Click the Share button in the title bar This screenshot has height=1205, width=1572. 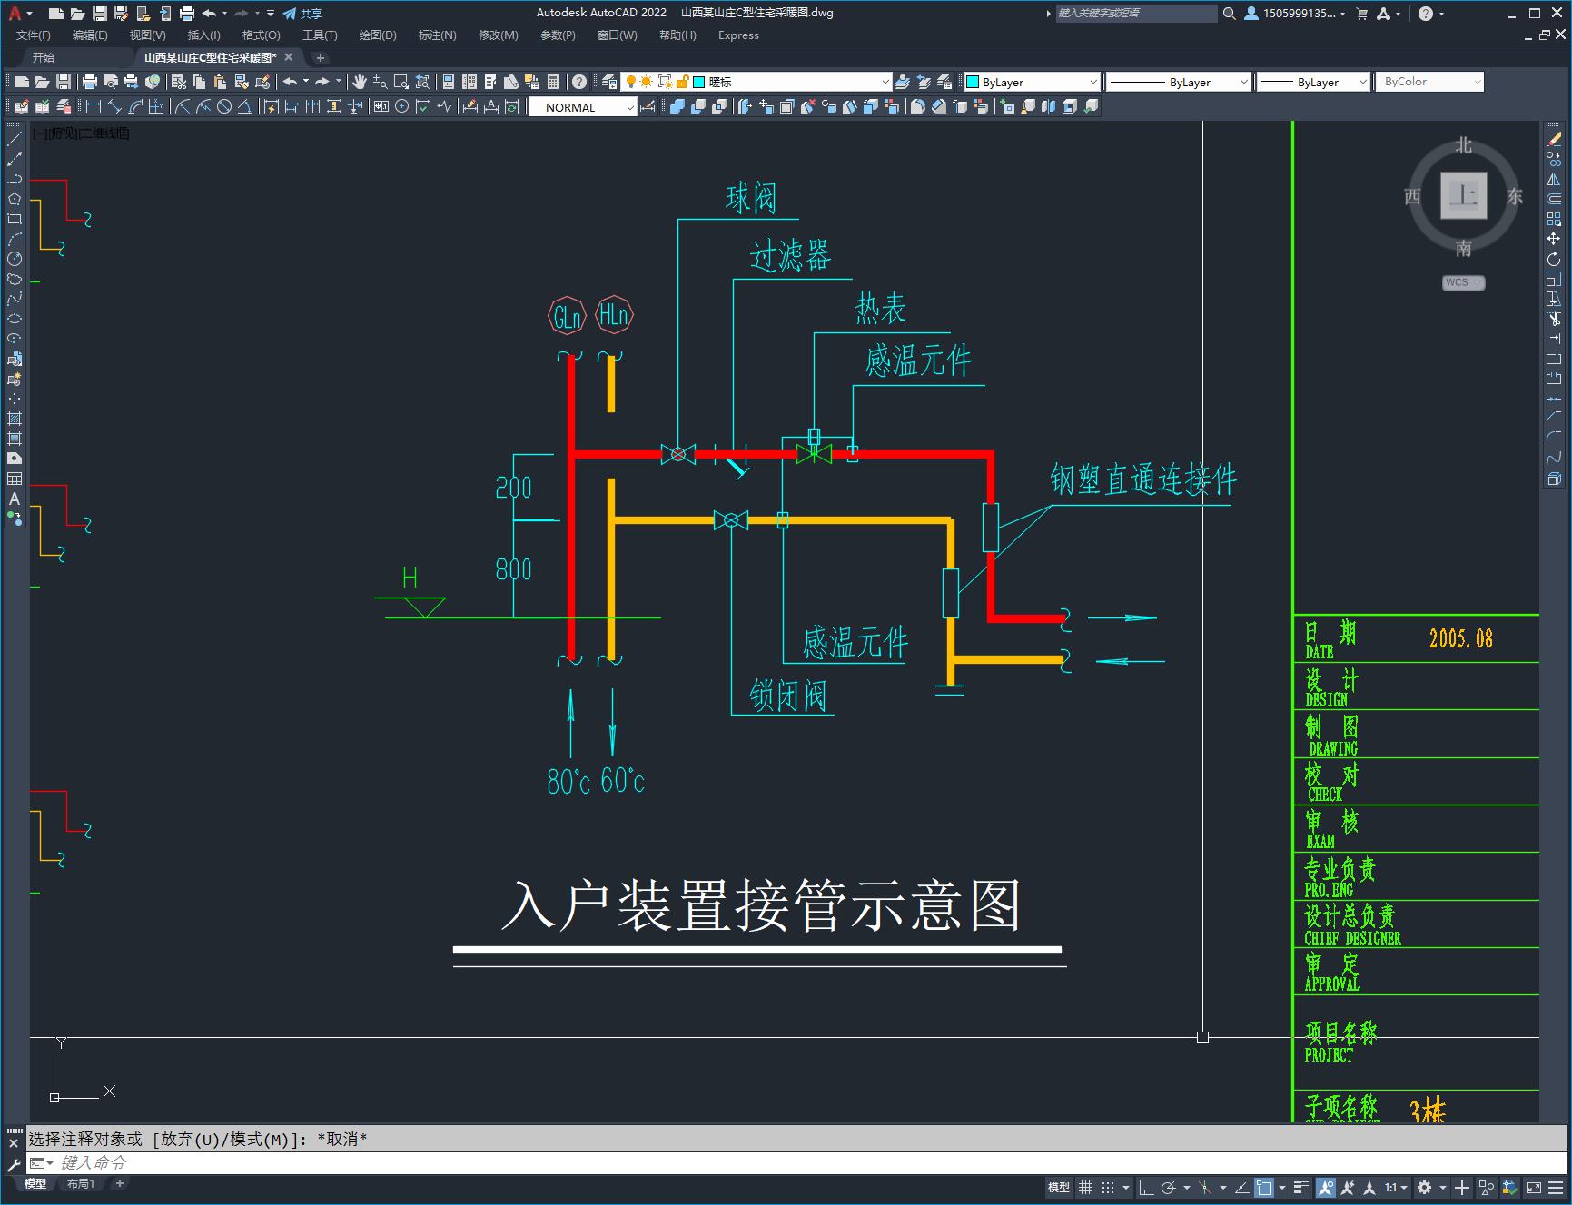(302, 14)
